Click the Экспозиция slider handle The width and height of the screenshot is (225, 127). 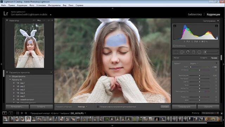(x=199, y=75)
